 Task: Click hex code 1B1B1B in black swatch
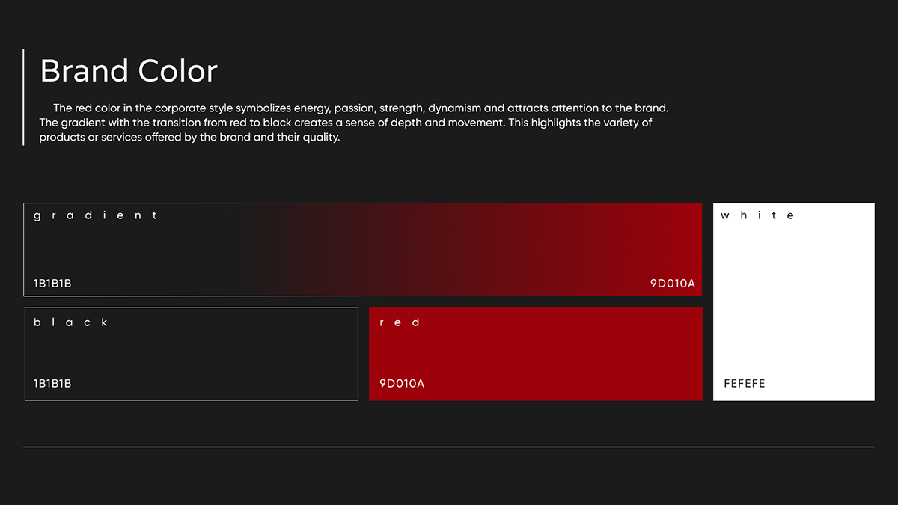[x=52, y=384]
